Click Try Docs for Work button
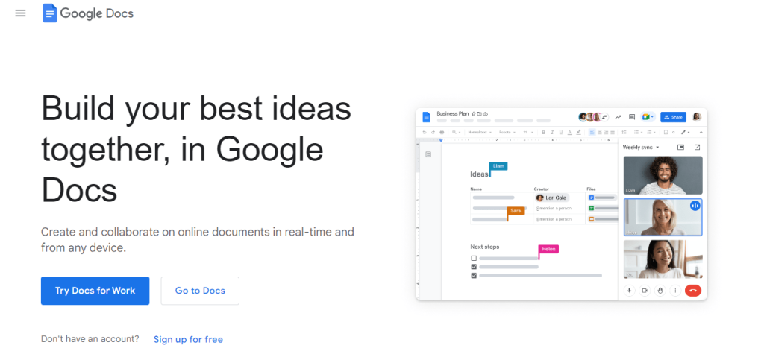764x363 pixels. point(95,291)
